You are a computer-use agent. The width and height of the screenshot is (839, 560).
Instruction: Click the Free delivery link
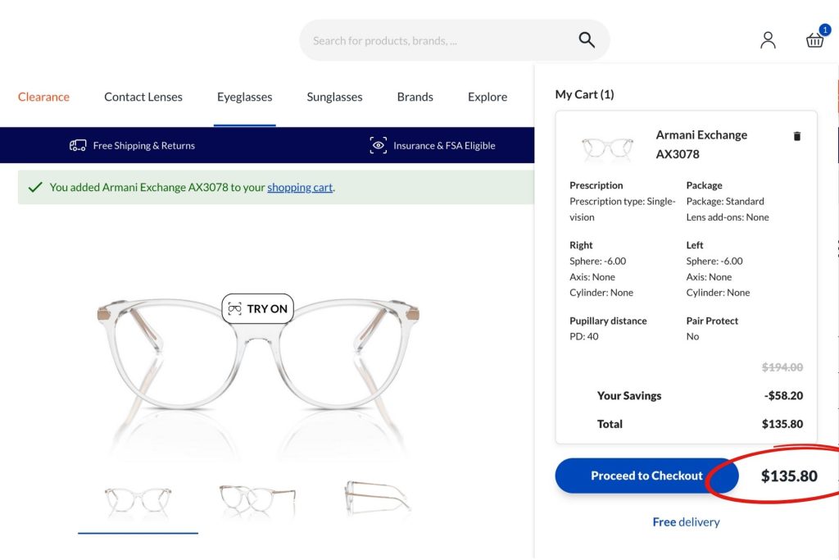pos(686,521)
